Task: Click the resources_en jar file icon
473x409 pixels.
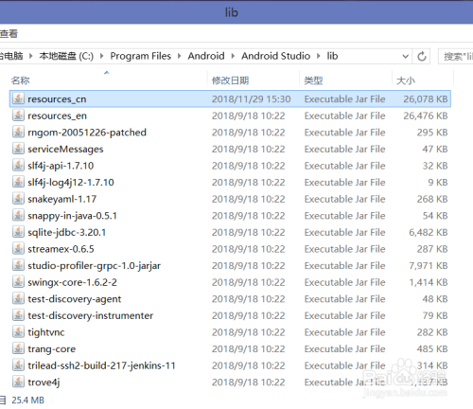Action: pos(18,116)
